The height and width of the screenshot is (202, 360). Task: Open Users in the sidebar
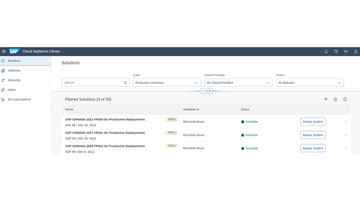click(x=25, y=90)
